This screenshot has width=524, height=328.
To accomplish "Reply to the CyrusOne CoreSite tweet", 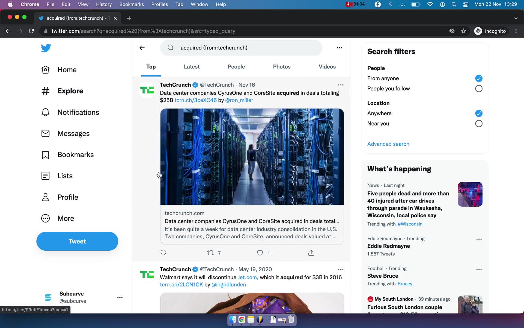I will [163, 253].
